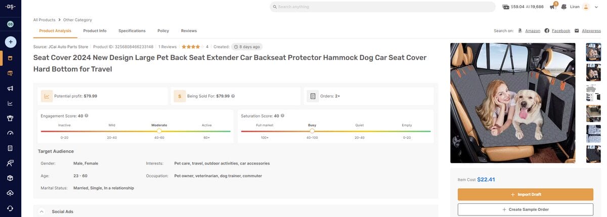Image resolution: width=607 pixels, height=217 pixels.
Task: Click Create Sample Order button
Action: pos(525,209)
